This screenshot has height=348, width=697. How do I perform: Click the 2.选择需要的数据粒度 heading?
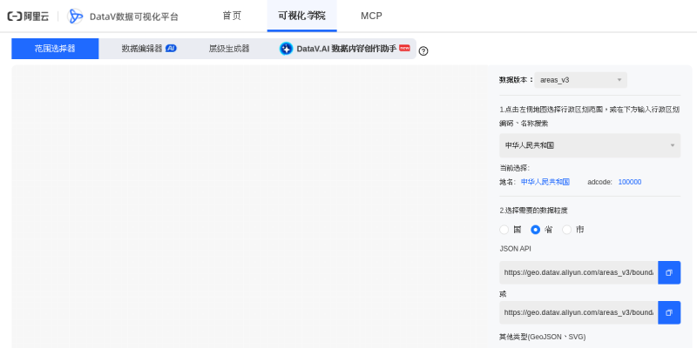[x=533, y=211]
